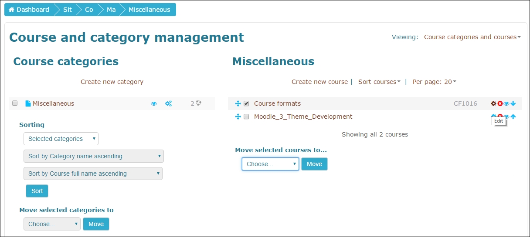Click Move button under selected courses
Image resolution: width=530 pixels, height=237 pixels.
pyautogui.click(x=314, y=164)
